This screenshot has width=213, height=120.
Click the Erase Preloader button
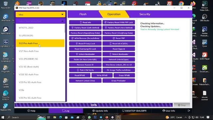pyautogui.click(x=119, y=81)
